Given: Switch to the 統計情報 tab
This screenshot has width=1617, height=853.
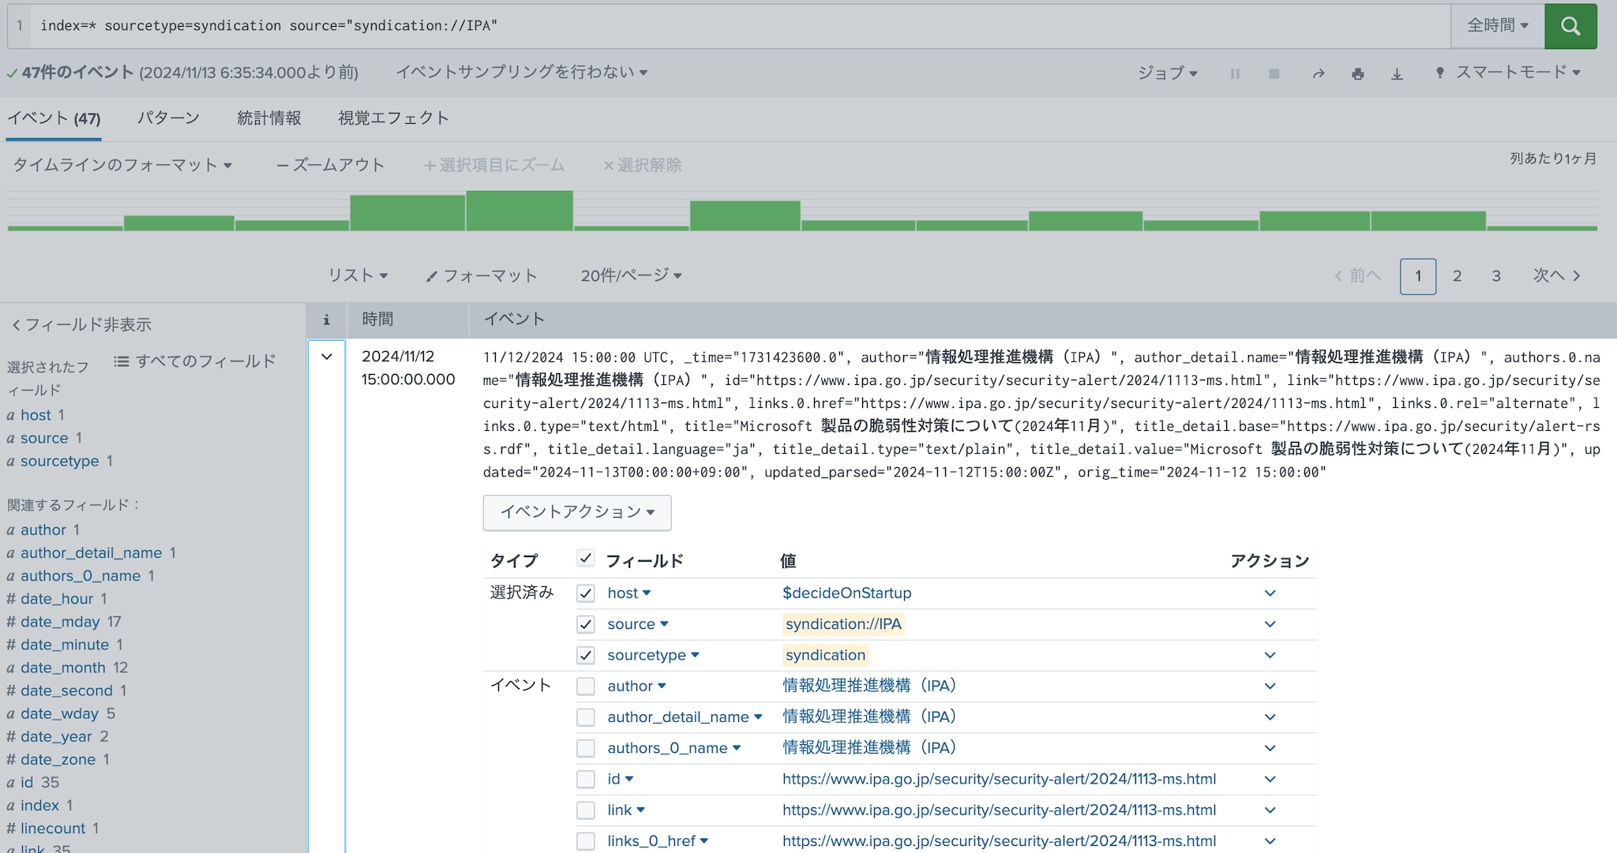Looking at the screenshot, I should 269,118.
